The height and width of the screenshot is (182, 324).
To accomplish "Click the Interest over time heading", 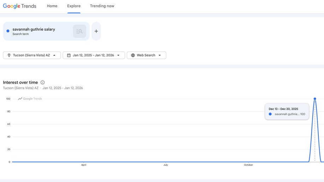I will pos(20,83).
